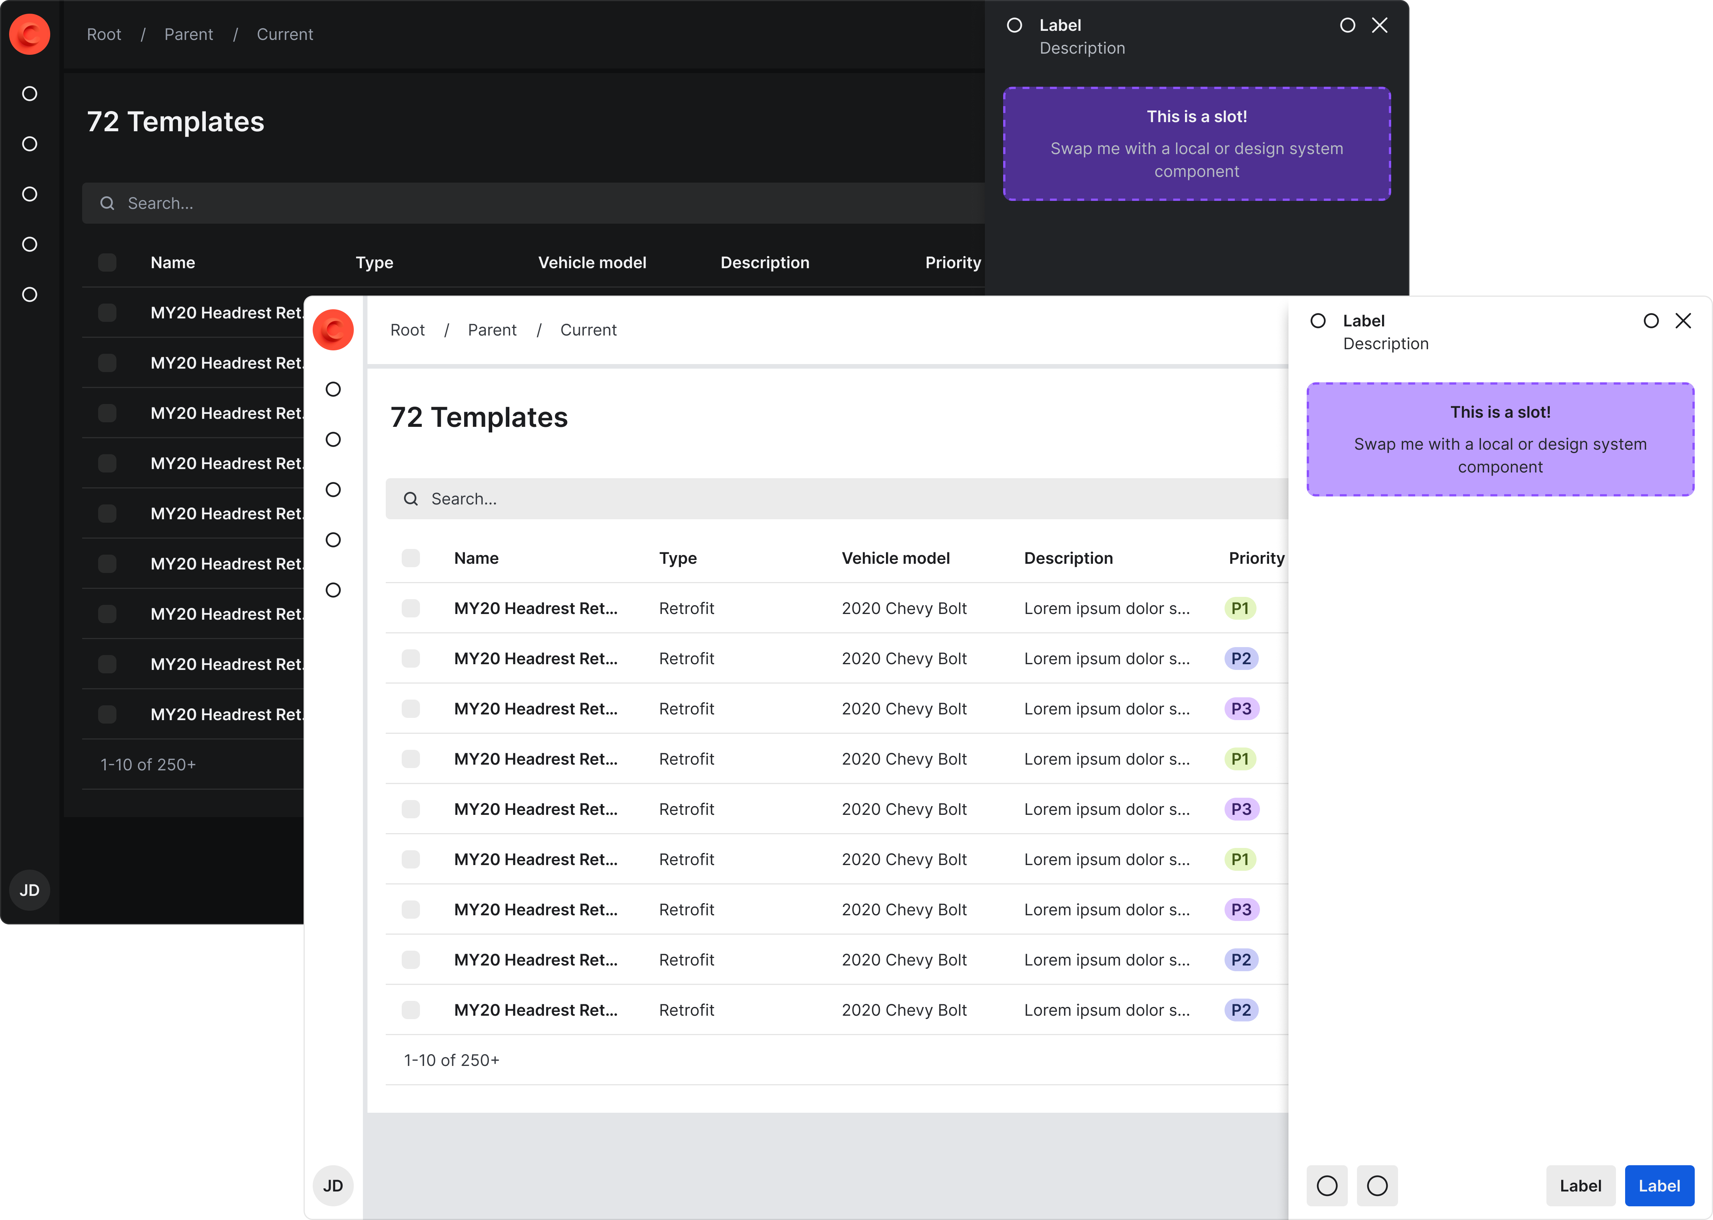The height and width of the screenshot is (1220, 1713).
Task: Navigate to the Root breadcrumb
Action: click(407, 329)
